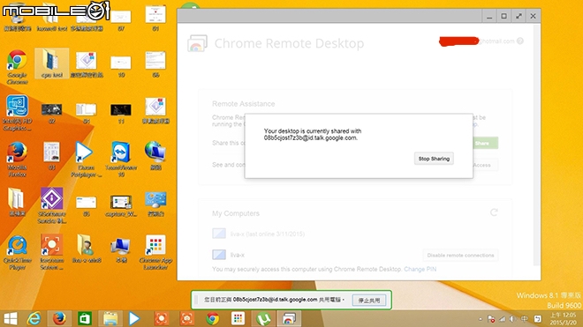Image resolution: width=583 pixels, height=327 pixels.
Task: Open Mozilla Firefox desktop shortcut
Action: 17,159
